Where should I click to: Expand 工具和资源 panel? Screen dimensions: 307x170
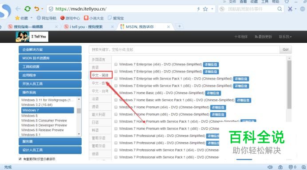(x=50, y=67)
